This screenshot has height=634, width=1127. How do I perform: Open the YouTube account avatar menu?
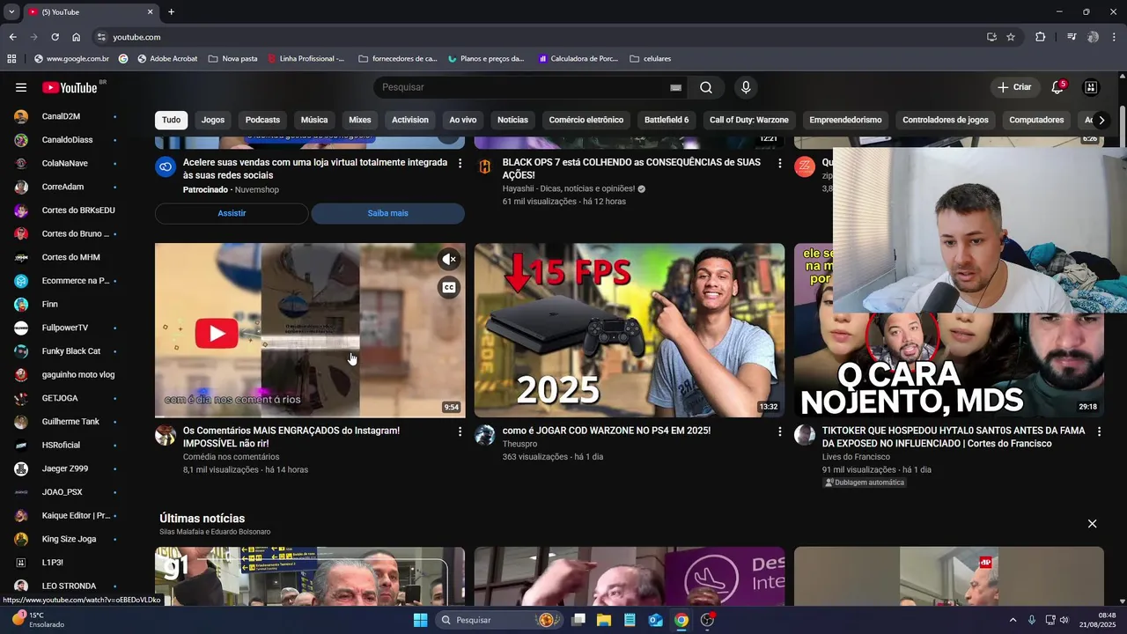pos(1091,87)
